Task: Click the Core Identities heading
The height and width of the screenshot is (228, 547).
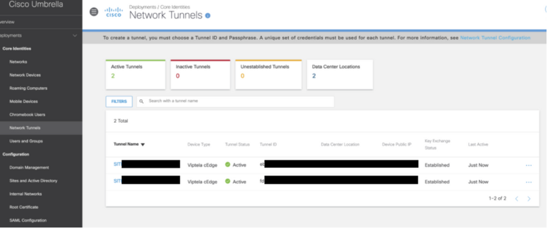Action: point(17,49)
